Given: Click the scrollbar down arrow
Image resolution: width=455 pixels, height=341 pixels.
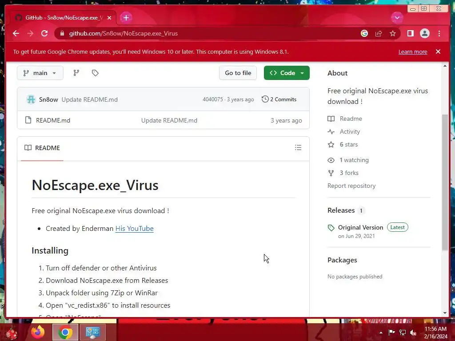Looking at the screenshot, I should pyautogui.click(x=445, y=313).
